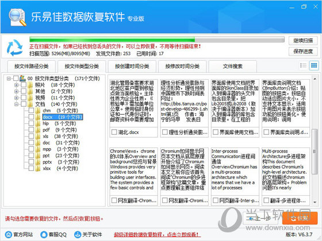
Task: Open the 按文件类型分类 tab
Action: pyautogui.click(x=82, y=67)
